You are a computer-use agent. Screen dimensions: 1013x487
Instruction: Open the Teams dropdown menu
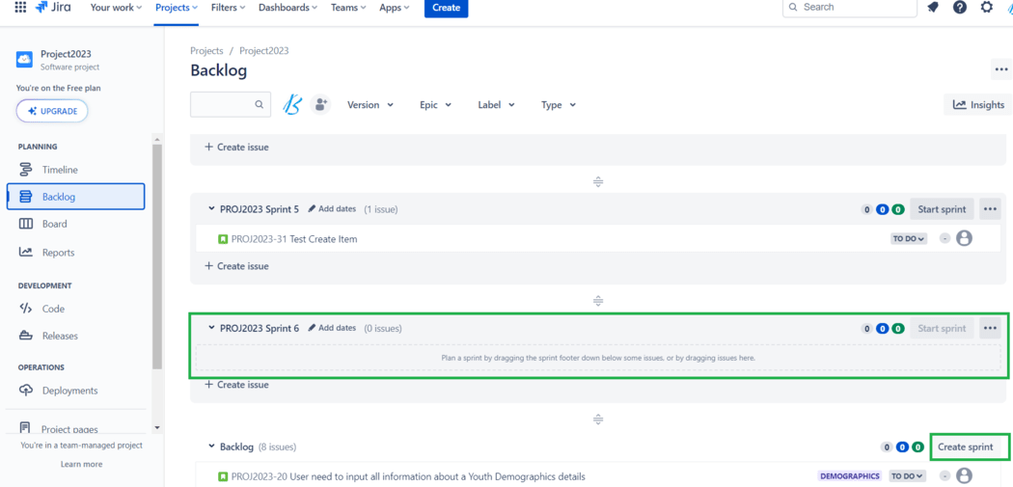coord(348,8)
